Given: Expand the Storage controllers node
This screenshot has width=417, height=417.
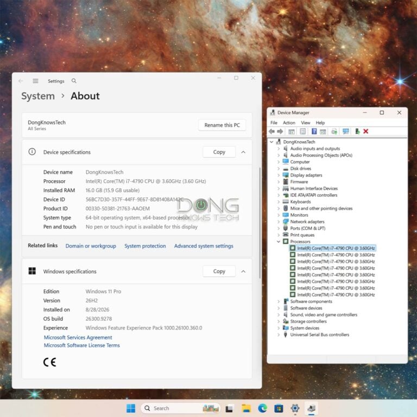Looking at the screenshot, I should [279, 321].
